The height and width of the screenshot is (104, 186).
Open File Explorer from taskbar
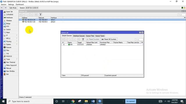[86, 101]
